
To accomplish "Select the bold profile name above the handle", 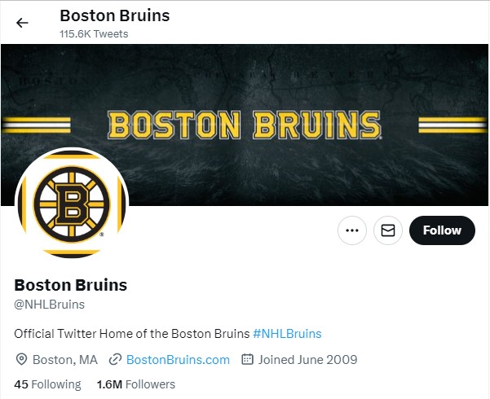I will (x=71, y=285).
